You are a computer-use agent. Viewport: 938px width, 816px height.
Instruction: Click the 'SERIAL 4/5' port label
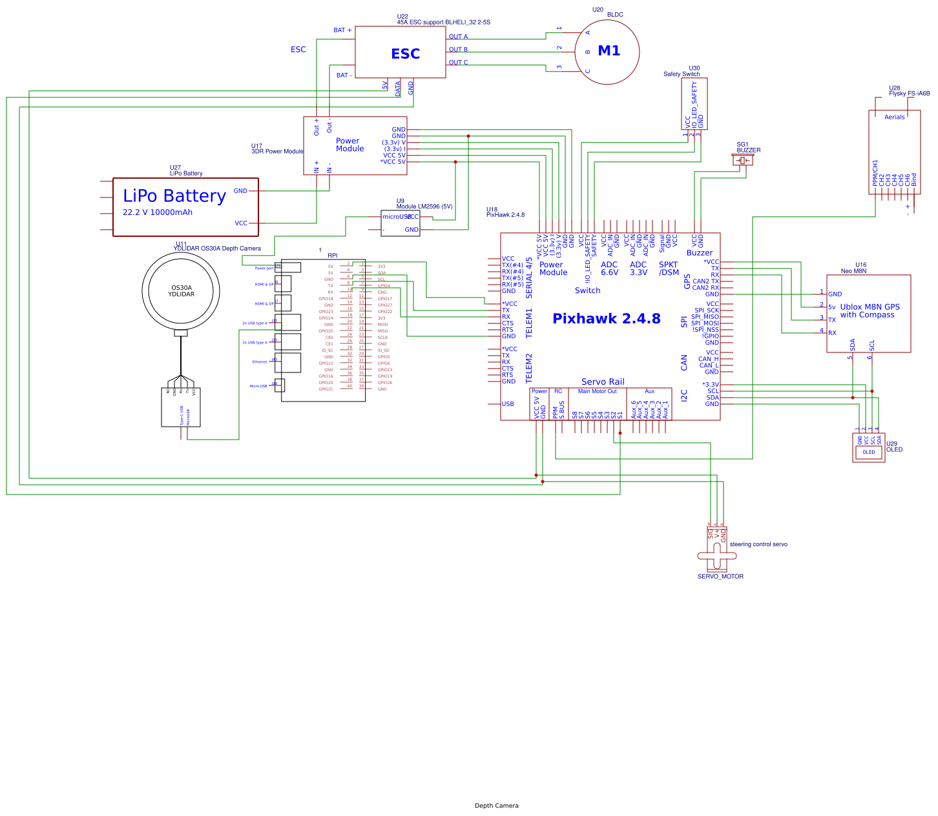pos(529,278)
